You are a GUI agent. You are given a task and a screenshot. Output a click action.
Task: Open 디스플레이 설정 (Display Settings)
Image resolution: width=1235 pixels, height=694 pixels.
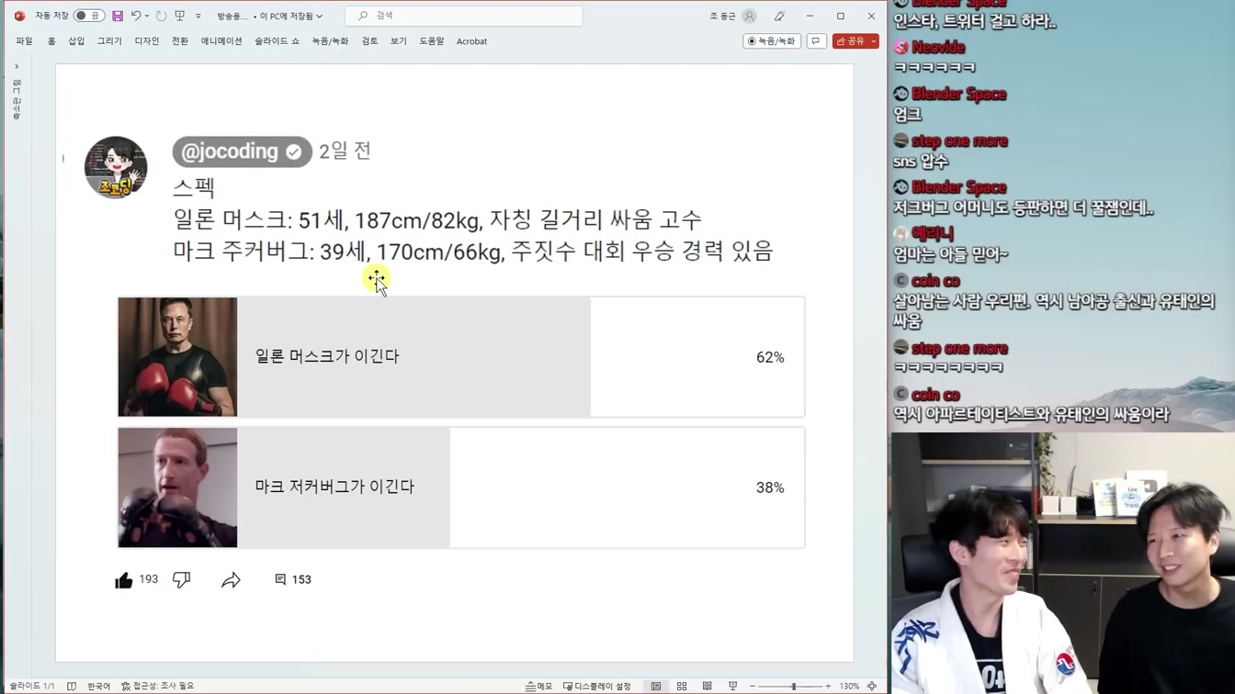[x=597, y=686]
